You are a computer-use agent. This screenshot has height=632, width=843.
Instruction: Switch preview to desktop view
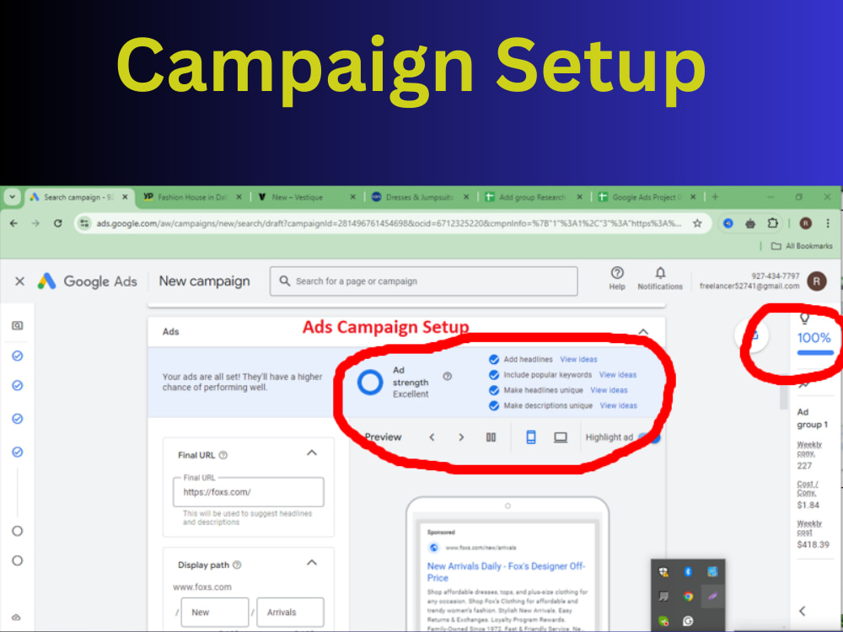coord(561,437)
